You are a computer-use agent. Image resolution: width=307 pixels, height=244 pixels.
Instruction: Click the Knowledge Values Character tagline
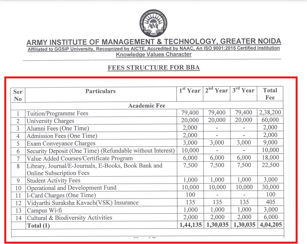(x=153, y=54)
